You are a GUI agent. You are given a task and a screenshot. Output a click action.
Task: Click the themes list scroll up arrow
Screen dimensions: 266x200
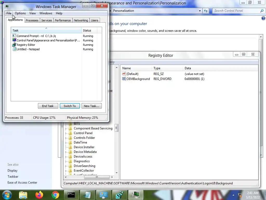click(261, 37)
